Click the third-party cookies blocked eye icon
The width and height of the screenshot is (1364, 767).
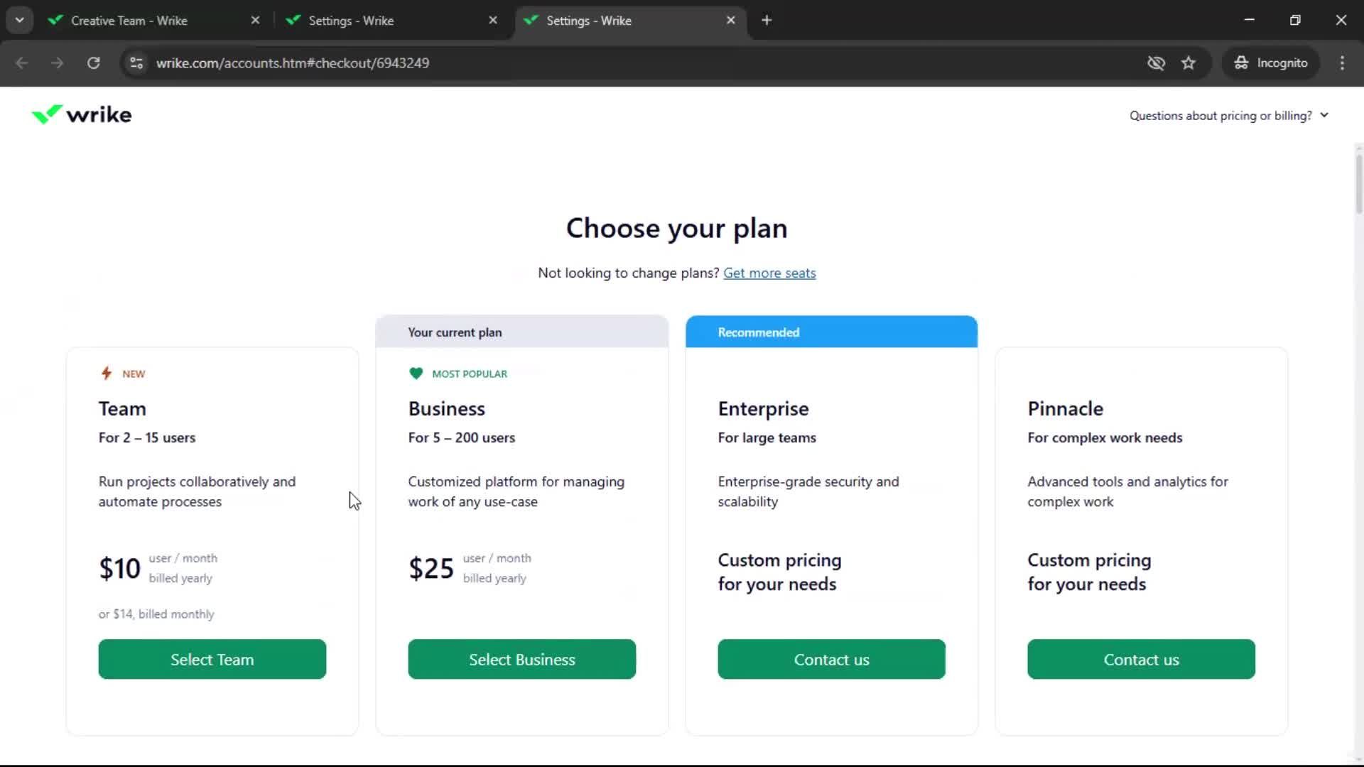coord(1156,63)
